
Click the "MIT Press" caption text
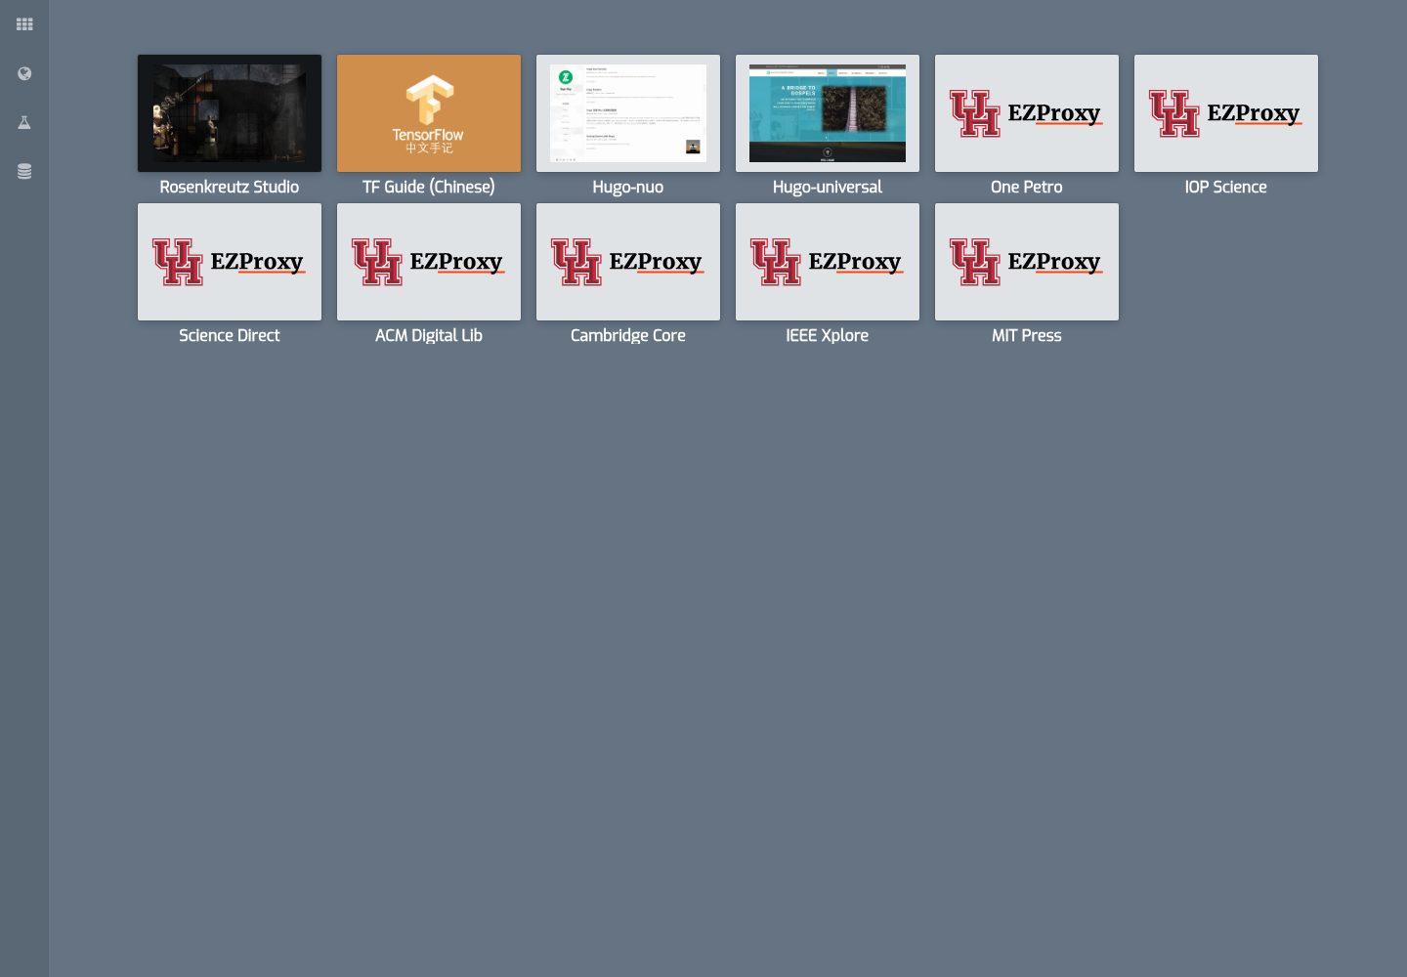coord(1027,335)
